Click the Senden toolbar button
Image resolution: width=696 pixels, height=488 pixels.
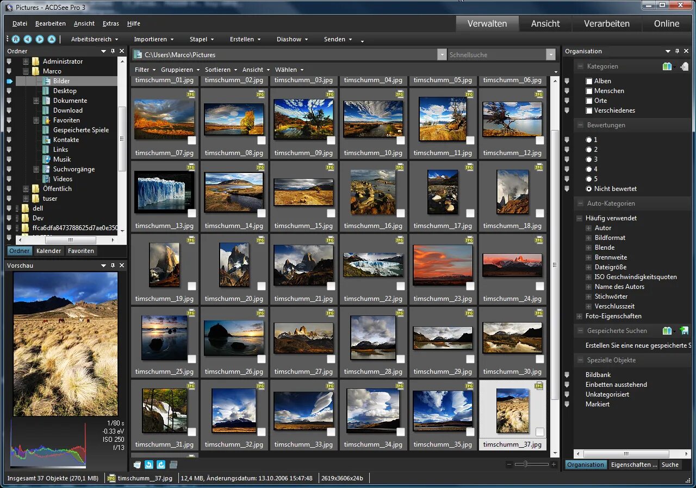338,39
